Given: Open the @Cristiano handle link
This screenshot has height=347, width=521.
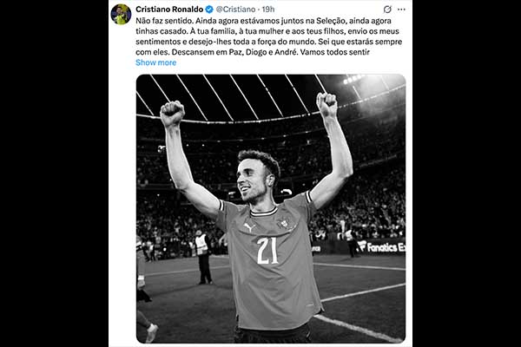Looking at the screenshot, I should click(x=235, y=10).
